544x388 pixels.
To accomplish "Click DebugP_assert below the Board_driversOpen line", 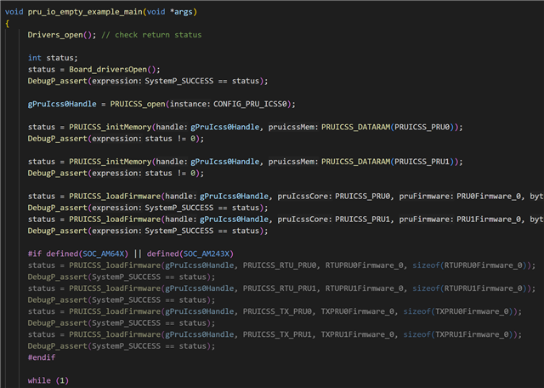I will (58, 81).
